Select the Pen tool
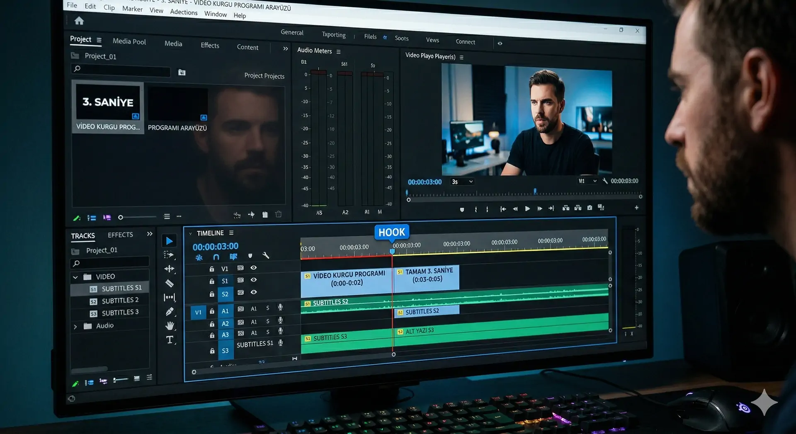796x434 pixels. [x=170, y=312]
